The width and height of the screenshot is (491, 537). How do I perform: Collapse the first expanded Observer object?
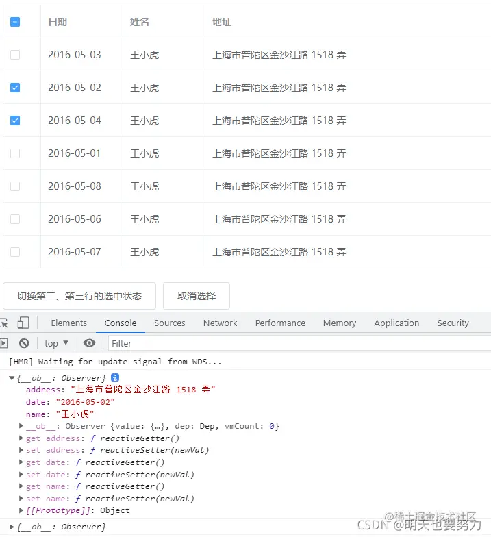[12, 378]
